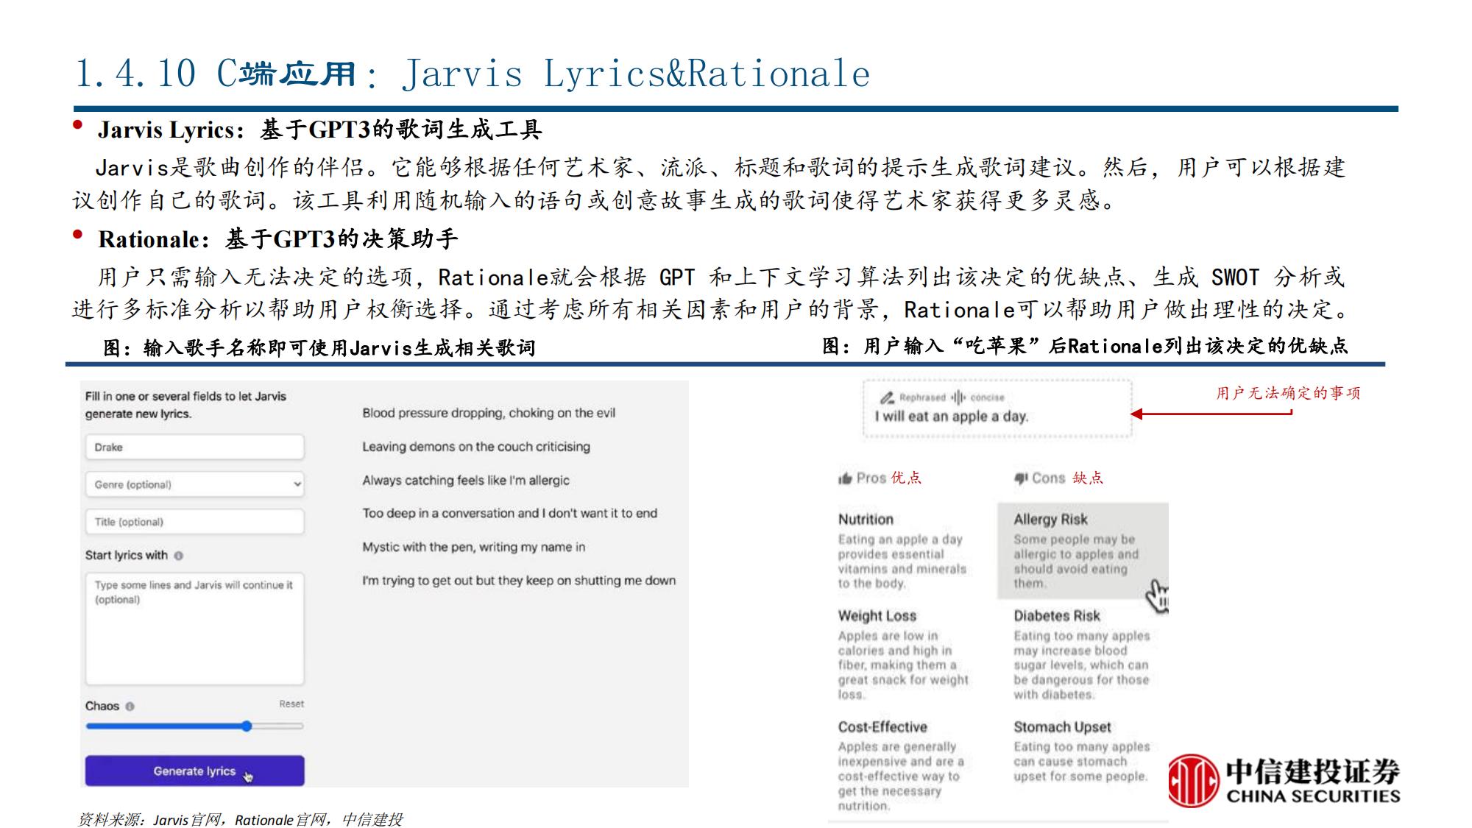Click the lyric line 'Blood pressure dropping, choking on the evil'
1472x828 pixels.
(489, 413)
